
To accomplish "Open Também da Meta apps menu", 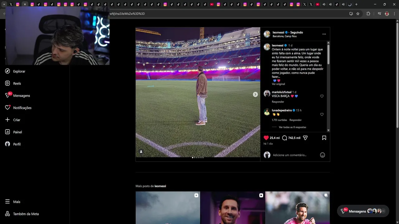I will (x=22, y=214).
